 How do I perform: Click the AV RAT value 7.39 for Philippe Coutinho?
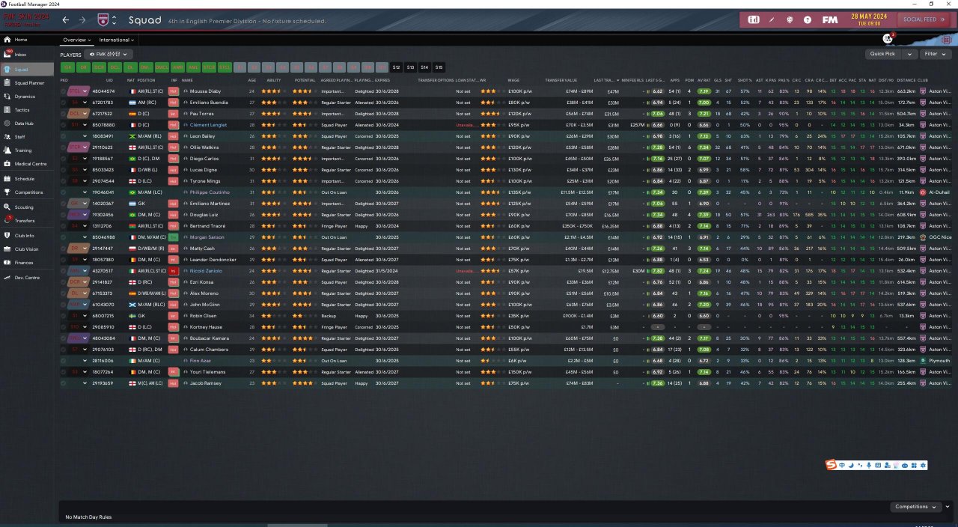tap(704, 192)
